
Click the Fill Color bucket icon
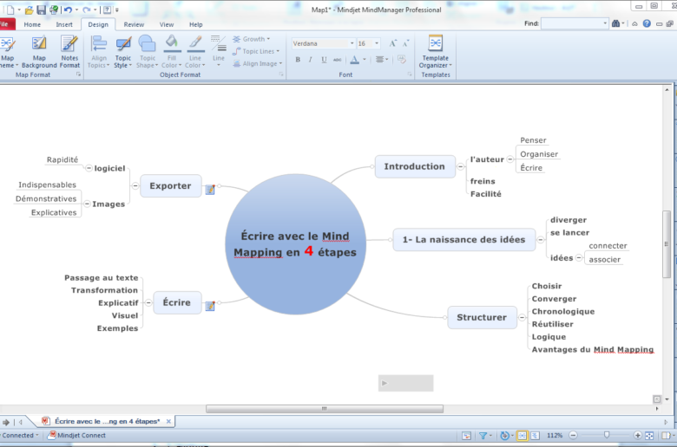pyautogui.click(x=170, y=43)
